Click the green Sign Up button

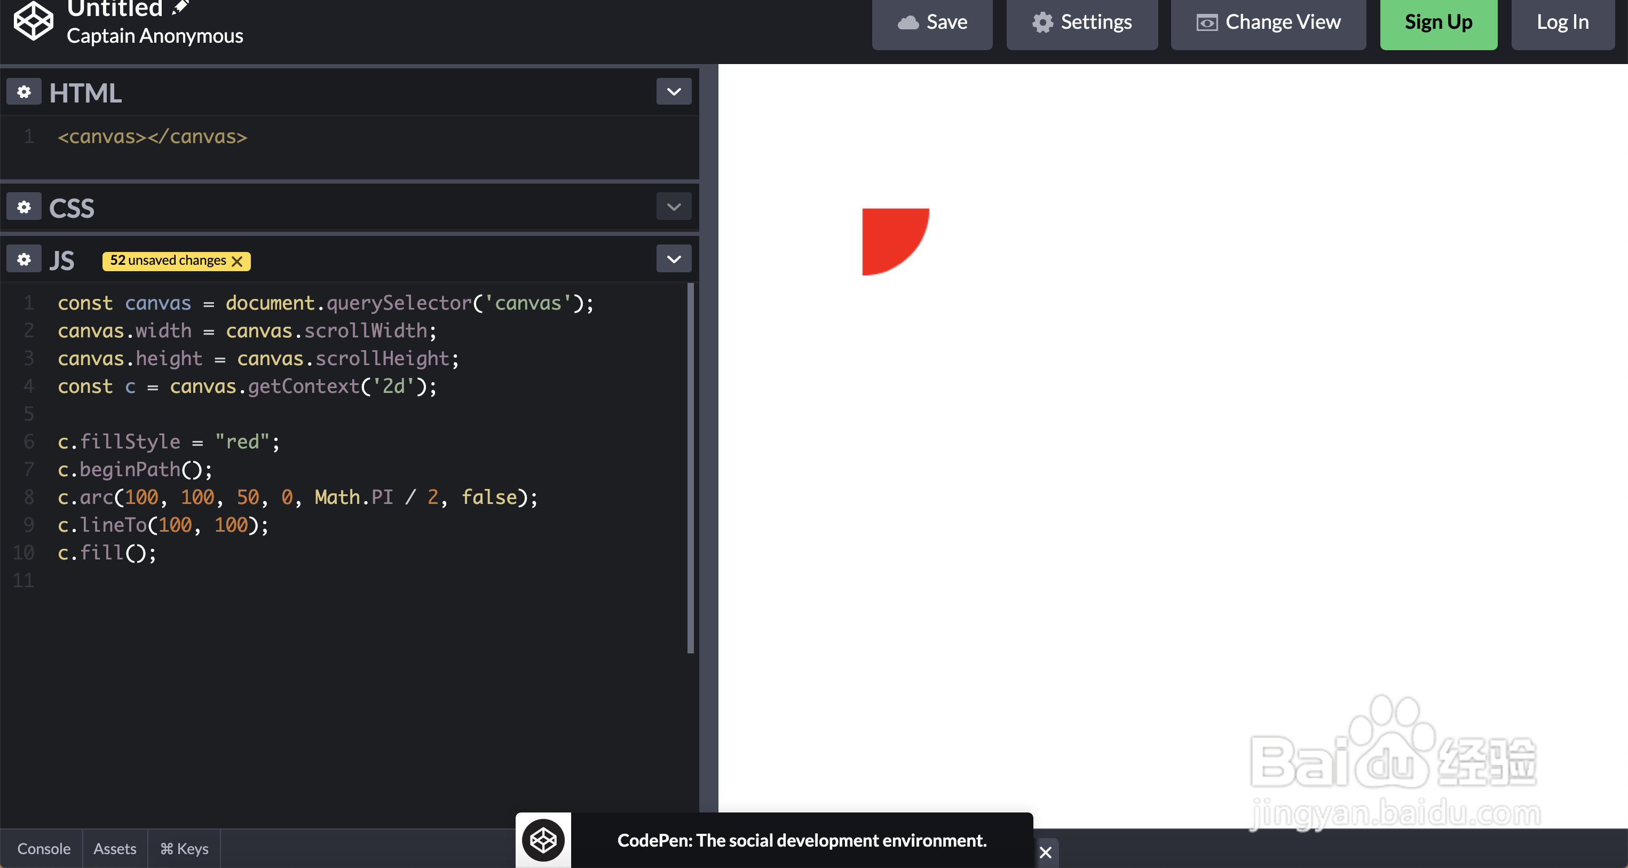click(1439, 23)
